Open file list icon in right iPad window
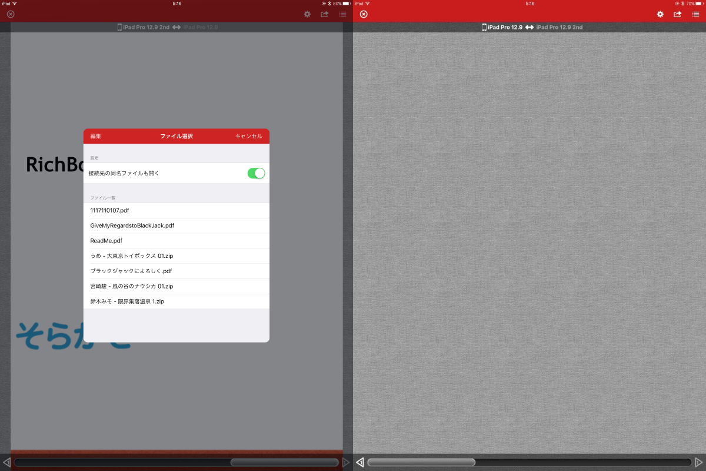The height and width of the screenshot is (471, 706). [x=695, y=14]
